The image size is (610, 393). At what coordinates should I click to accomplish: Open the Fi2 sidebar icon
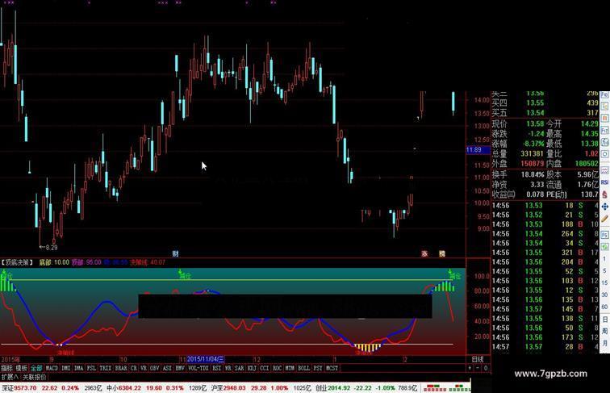tap(604, 131)
